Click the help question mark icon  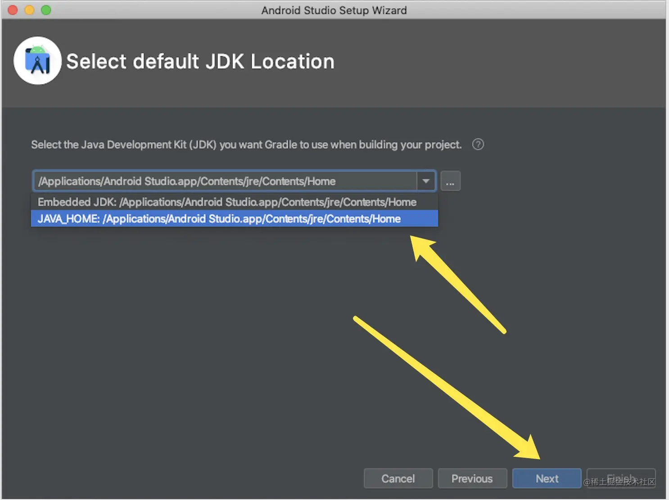[478, 144]
